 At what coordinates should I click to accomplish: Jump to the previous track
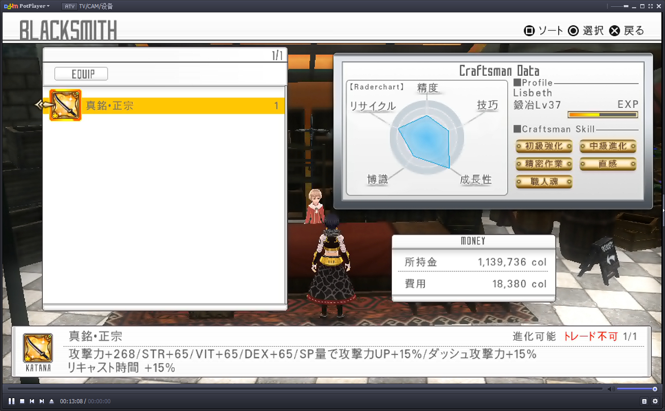(x=32, y=401)
